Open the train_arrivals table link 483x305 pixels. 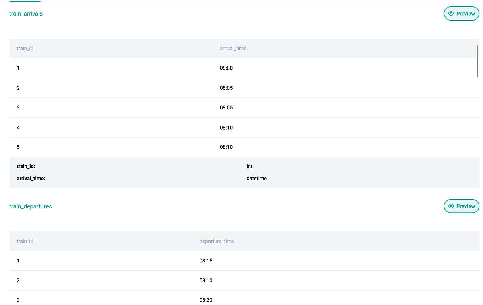[26, 14]
